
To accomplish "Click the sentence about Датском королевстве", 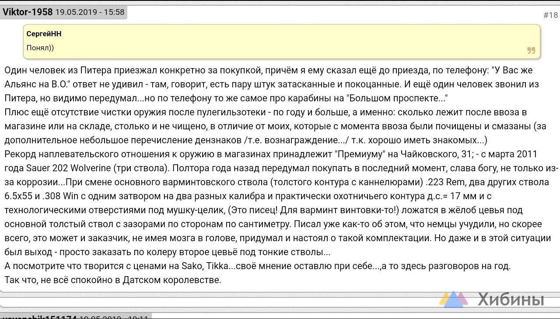I will coord(113,280).
